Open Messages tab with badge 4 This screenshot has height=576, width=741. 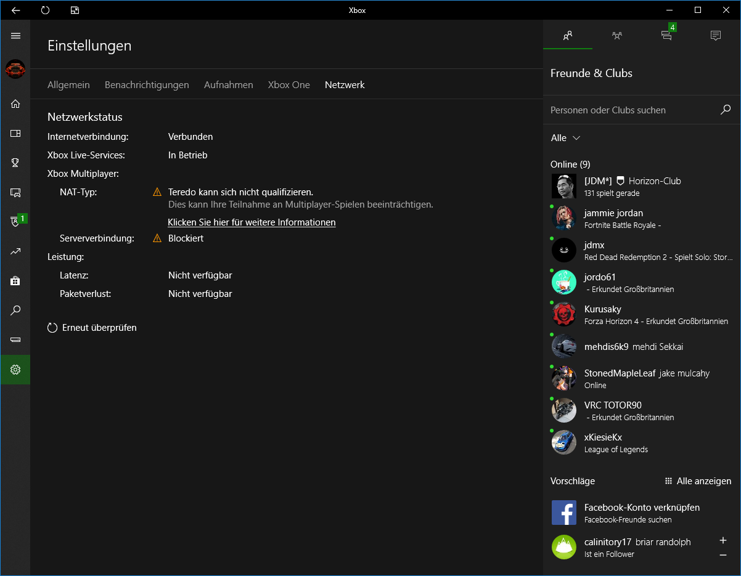click(x=666, y=36)
